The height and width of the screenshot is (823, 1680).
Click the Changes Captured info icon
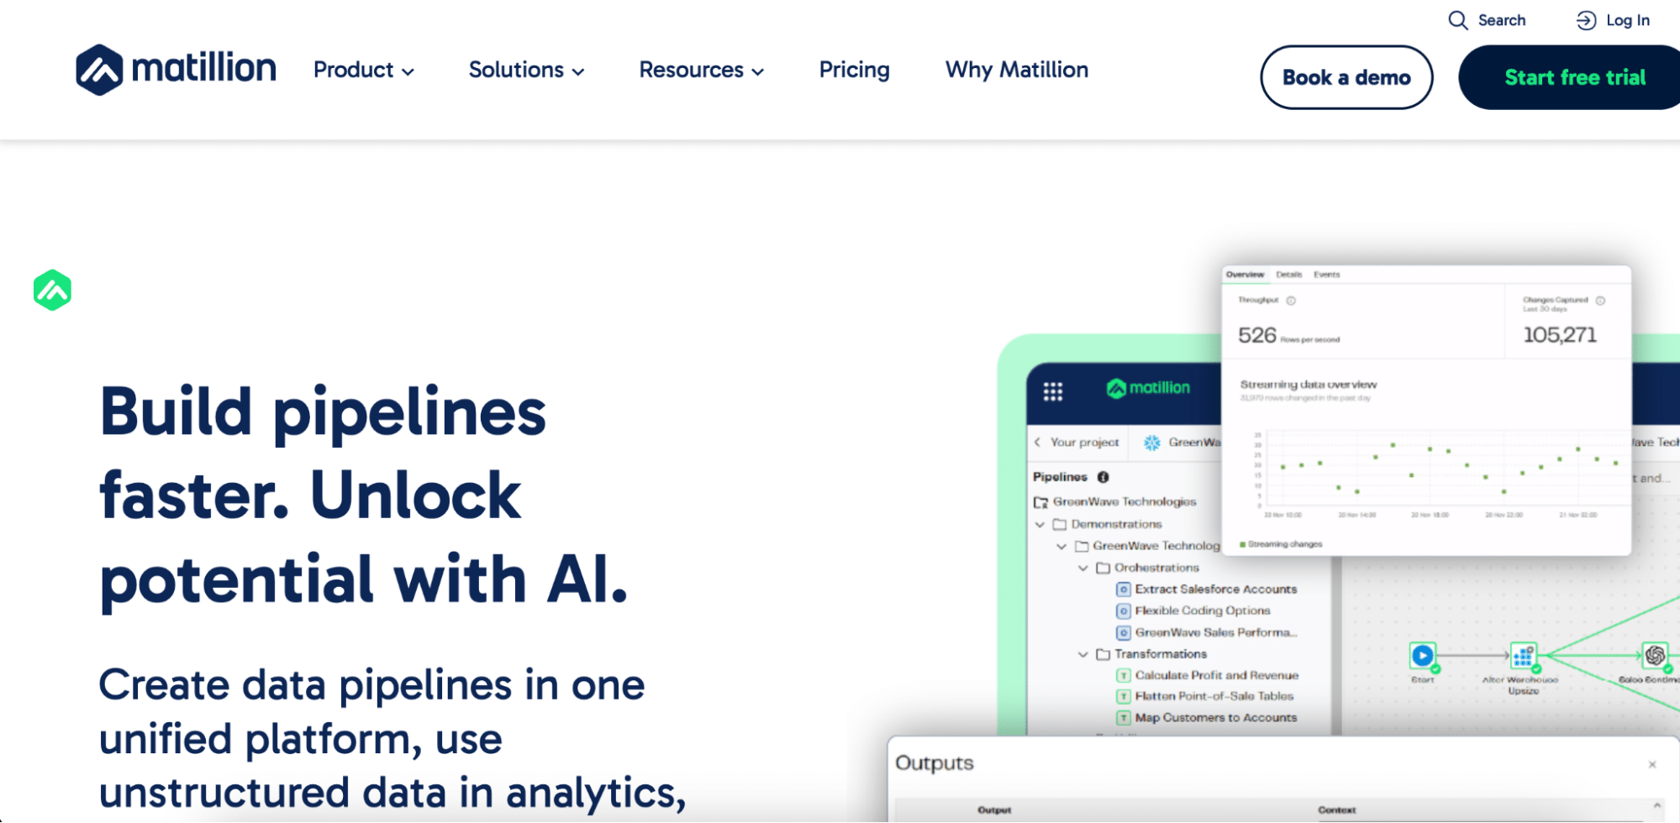pos(1600,301)
